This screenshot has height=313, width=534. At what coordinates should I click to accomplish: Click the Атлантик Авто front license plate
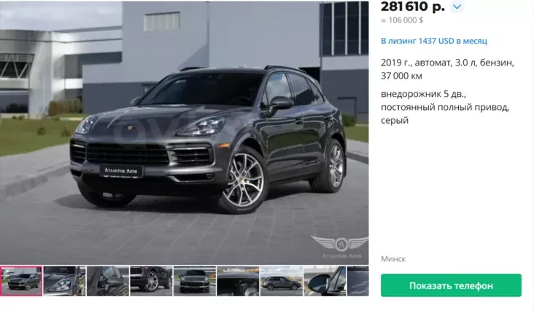click(121, 170)
